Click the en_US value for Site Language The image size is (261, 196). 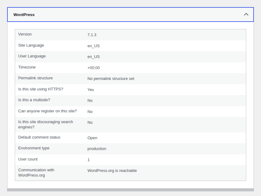point(93,46)
